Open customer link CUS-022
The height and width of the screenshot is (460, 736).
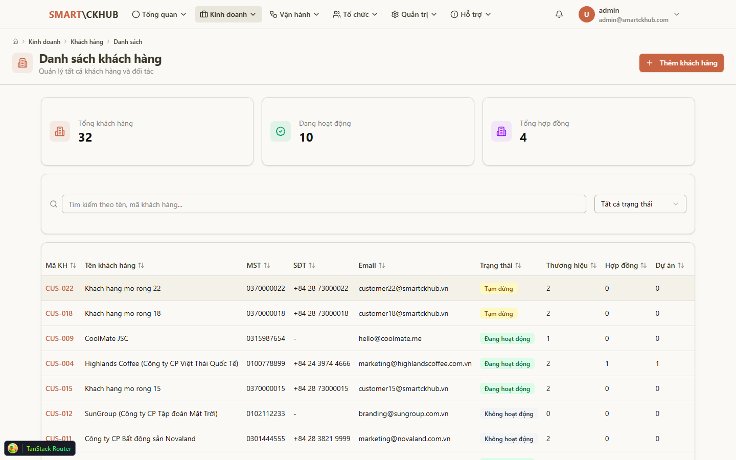coord(59,288)
